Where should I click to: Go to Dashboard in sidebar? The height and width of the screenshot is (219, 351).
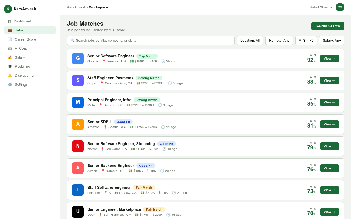pyautogui.click(x=30, y=21)
